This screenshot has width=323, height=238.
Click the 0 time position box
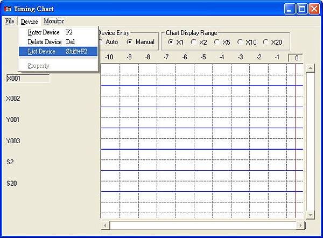click(296, 58)
